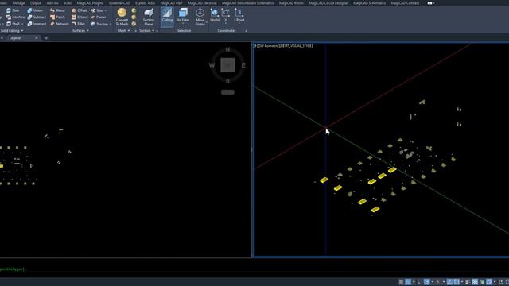Apply the Intersect boolean tool
Viewport: 509px width, 286px height.
coord(37,24)
